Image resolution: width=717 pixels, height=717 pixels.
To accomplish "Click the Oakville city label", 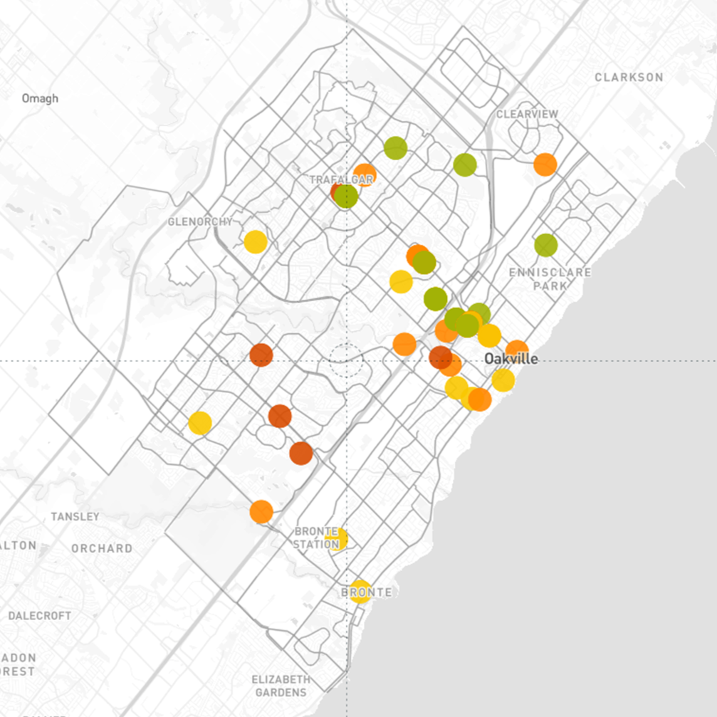I will [511, 360].
